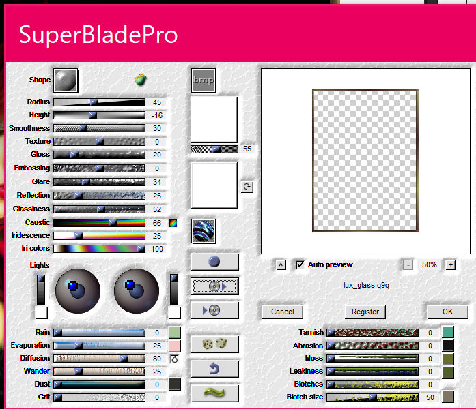Click the green wave squiggle button
Image resolution: width=476 pixels, height=409 pixels.
(x=214, y=393)
